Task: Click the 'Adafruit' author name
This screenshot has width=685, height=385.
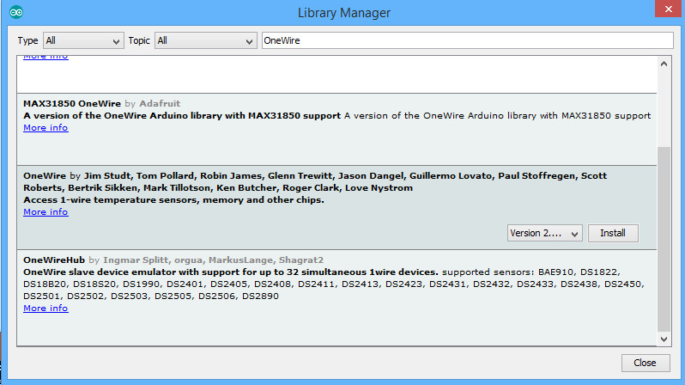Action: point(160,104)
